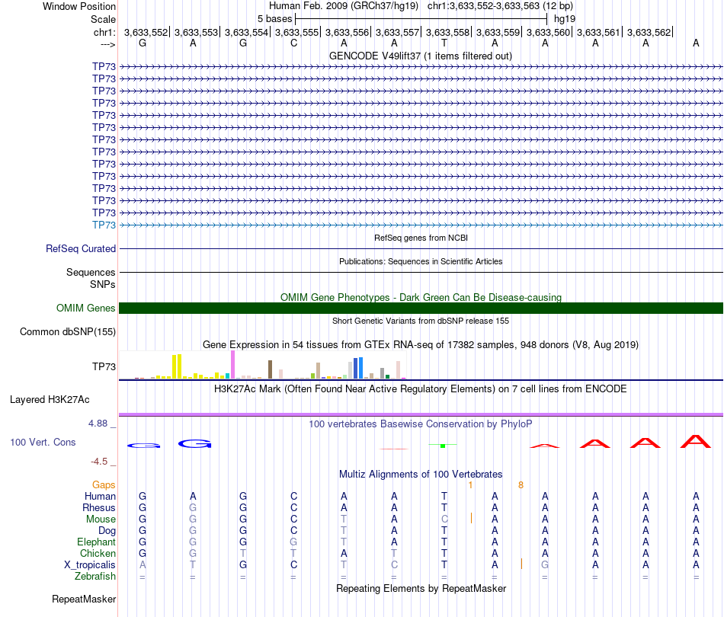This screenshot has height=617, width=724.
Task: Click the OMIM Genes label
Action: tap(85, 308)
